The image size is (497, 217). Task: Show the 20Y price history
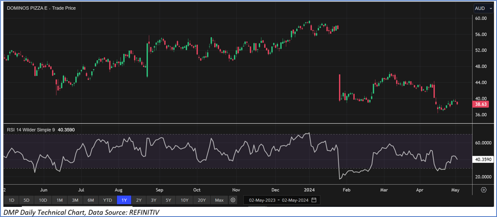[202, 200]
